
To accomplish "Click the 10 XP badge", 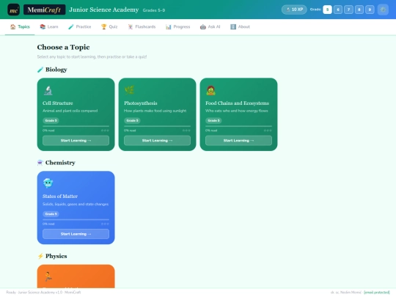I will point(294,10).
